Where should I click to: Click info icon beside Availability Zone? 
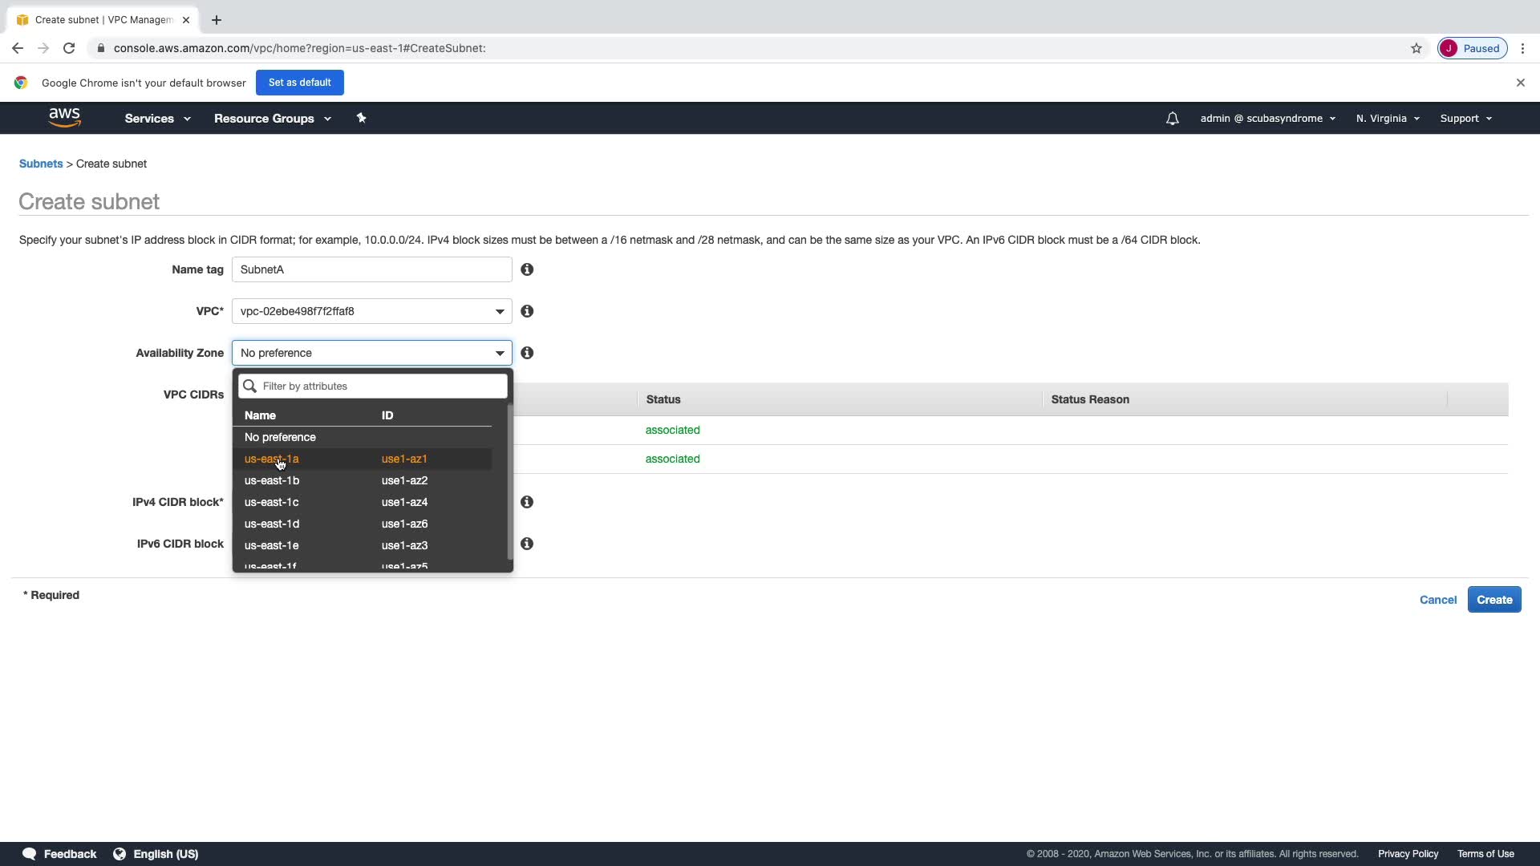[x=527, y=353]
